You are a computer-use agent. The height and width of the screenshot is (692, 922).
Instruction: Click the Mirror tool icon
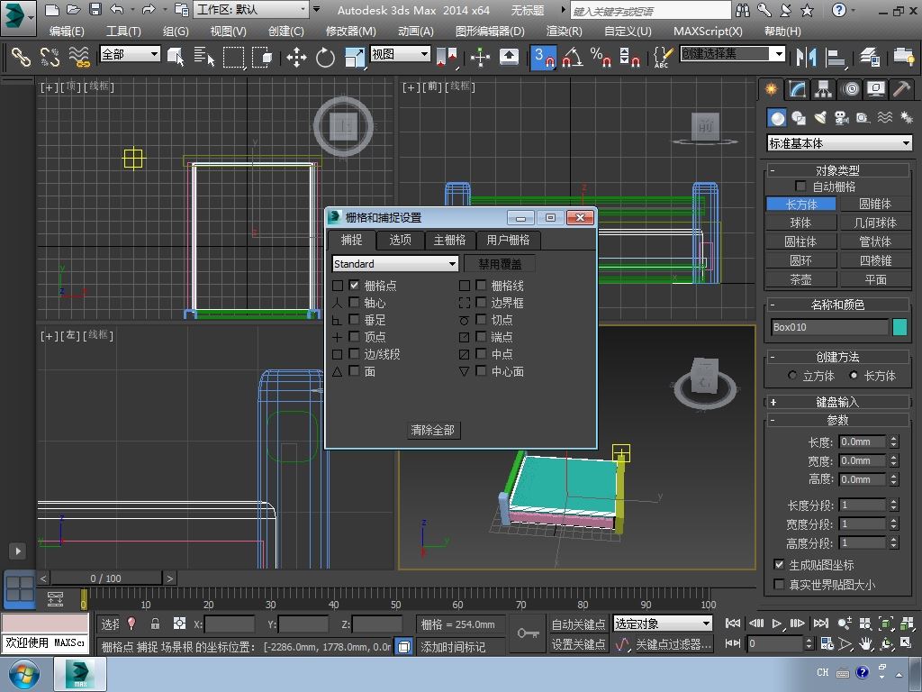(806, 57)
